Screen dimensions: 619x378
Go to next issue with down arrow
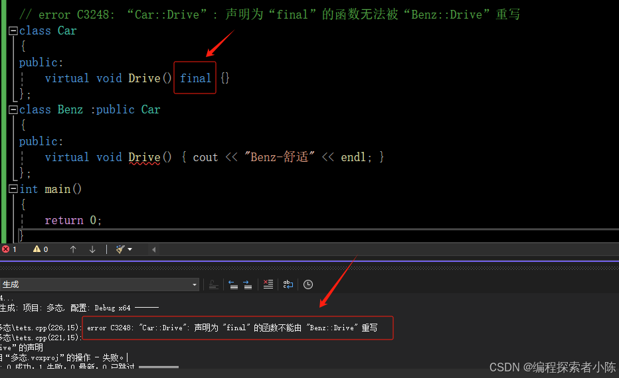[92, 249]
